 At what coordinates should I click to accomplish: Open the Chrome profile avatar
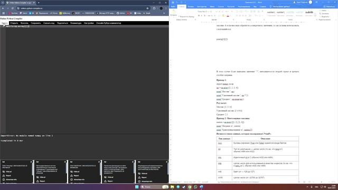(161, 8)
